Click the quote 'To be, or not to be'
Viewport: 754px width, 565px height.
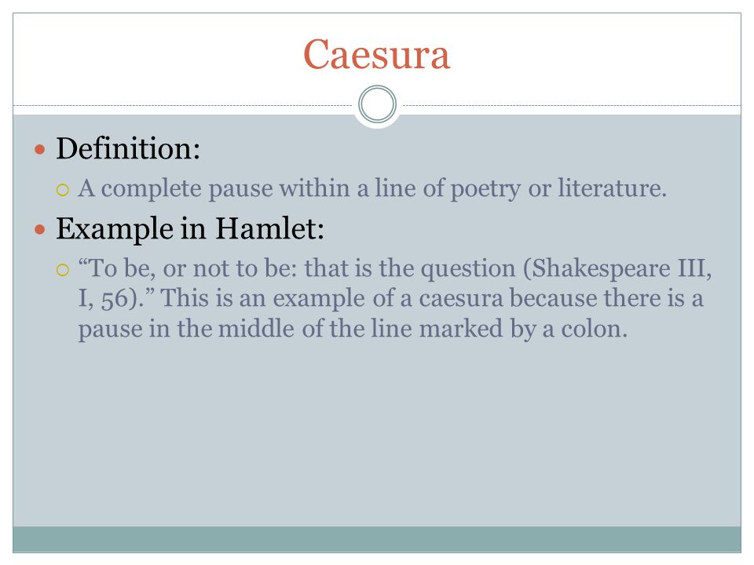tap(188, 268)
